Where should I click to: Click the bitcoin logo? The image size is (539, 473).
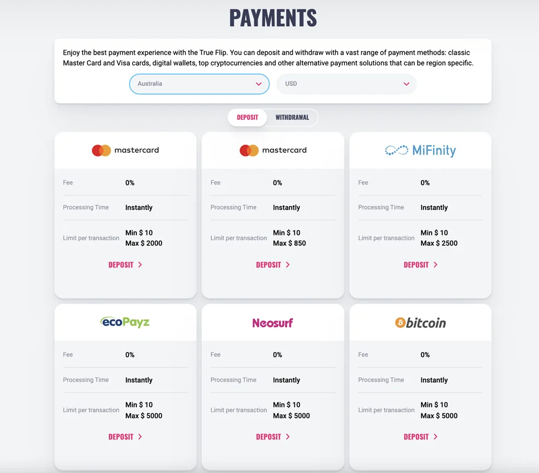(x=420, y=322)
